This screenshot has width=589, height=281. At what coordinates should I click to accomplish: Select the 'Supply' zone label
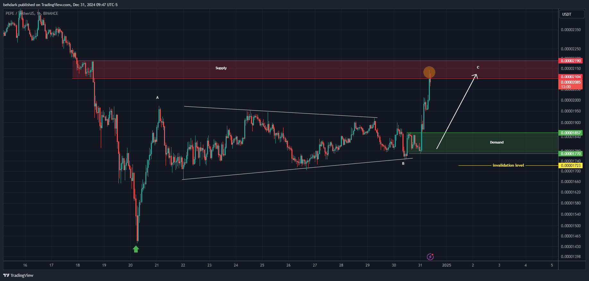click(221, 68)
